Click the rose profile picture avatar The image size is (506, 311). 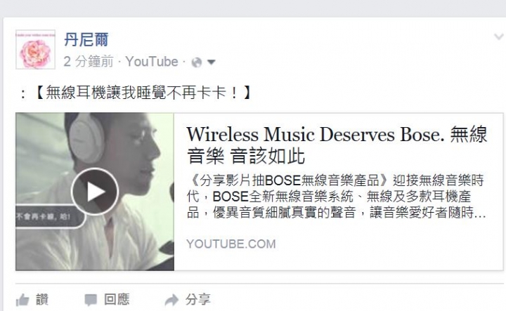point(36,49)
